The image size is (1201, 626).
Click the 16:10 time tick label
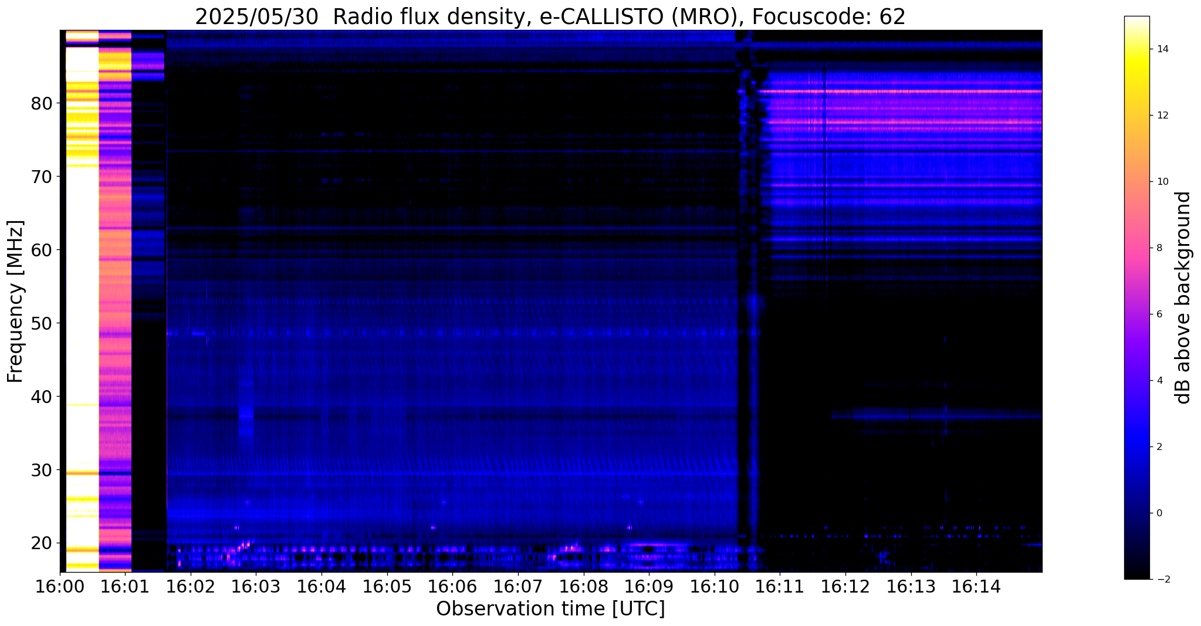click(x=715, y=587)
